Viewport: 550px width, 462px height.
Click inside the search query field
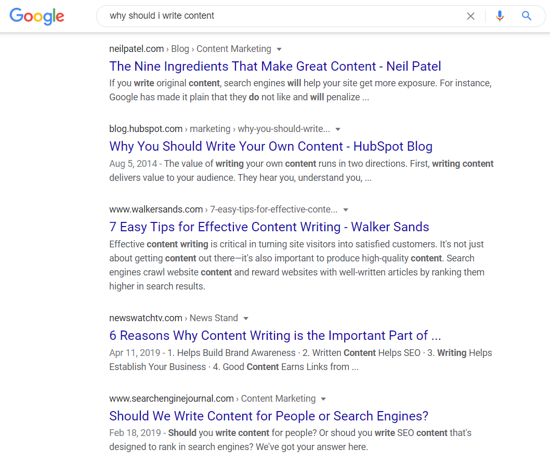[281, 16]
